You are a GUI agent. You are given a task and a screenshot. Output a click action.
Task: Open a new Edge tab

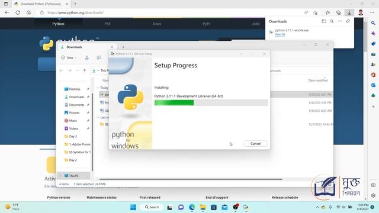click(75, 4)
